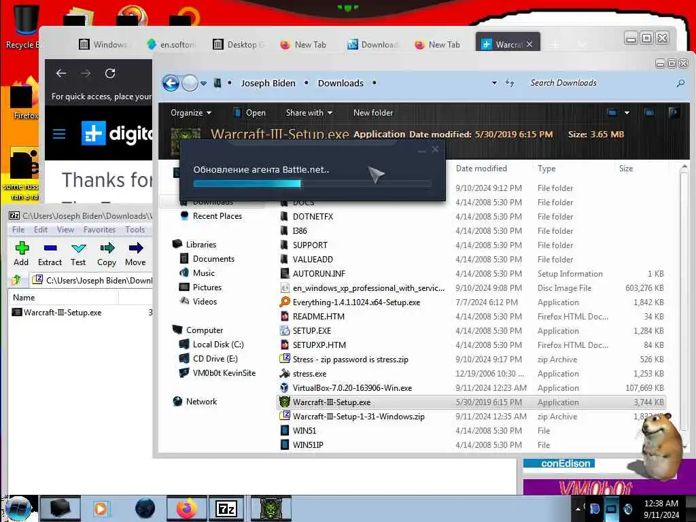
Task: Open hamburger menu on Digital Trends page
Action: [x=59, y=134]
